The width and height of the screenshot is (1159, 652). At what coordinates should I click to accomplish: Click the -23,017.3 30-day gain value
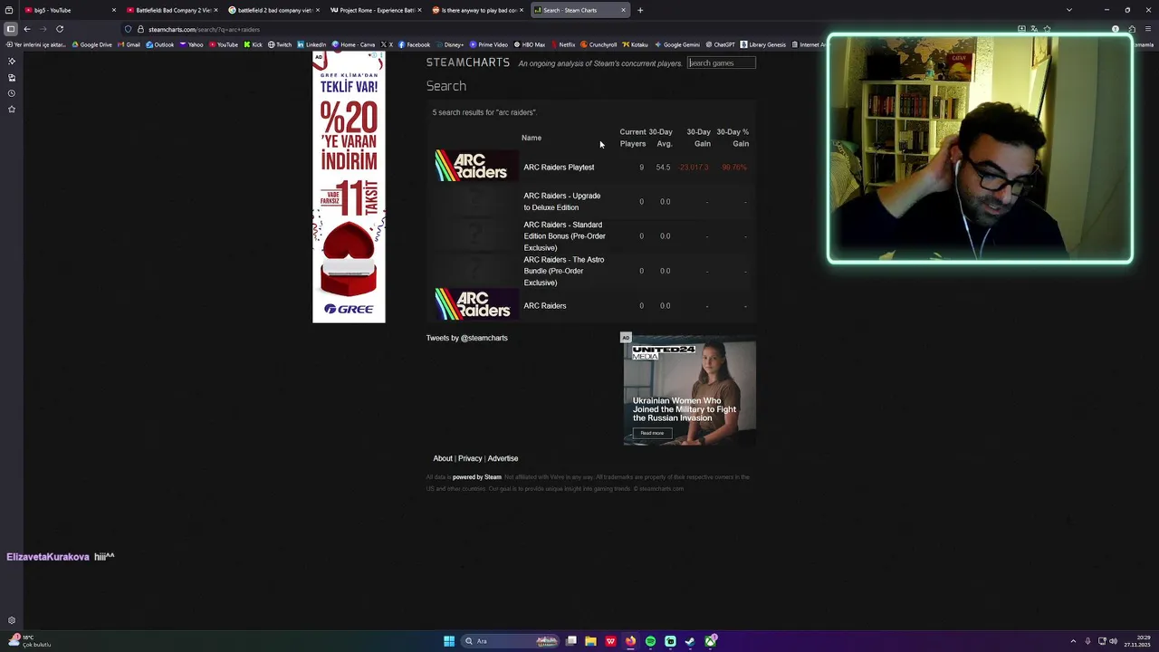(694, 168)
